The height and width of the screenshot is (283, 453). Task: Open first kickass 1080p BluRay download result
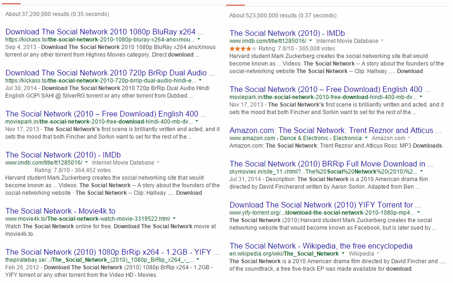[105, 32]
